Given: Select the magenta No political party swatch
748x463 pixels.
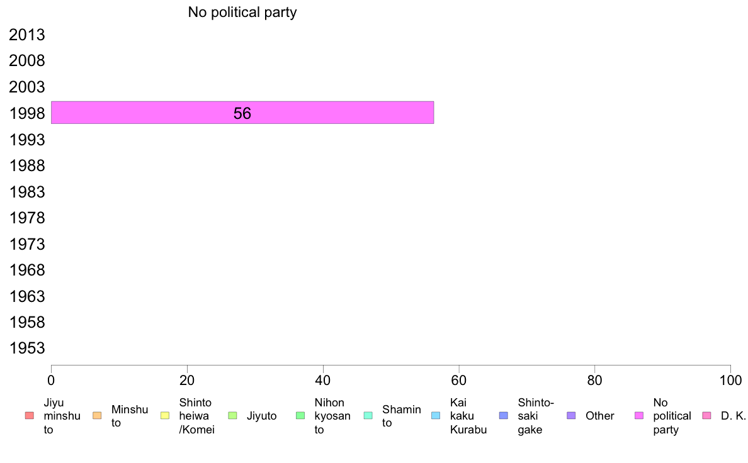Looking at the screenshot, I should (x=638, y=416).
